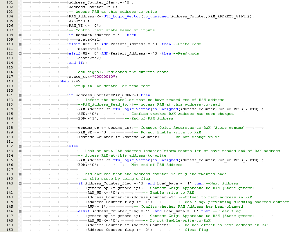
Task: Collapse the else block at line 132
Action: point(20,146)
